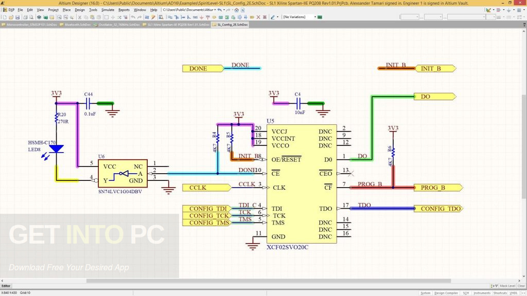Image resolution: width=527 pixels, height=296 pixels.
Task: Switch to Bluetooth.SchDoc tab
Action: click(x=75, y=25)
